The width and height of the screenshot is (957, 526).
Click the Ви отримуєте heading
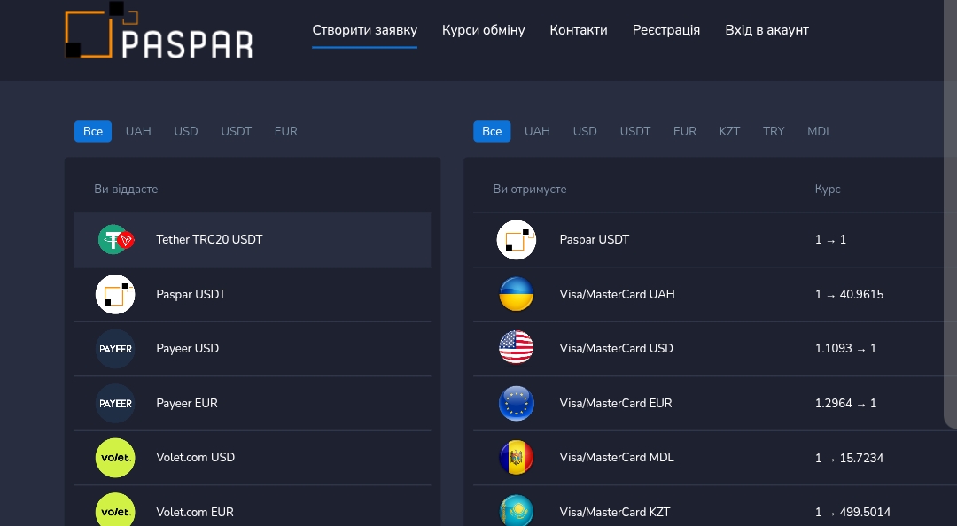tap(530, 190)
